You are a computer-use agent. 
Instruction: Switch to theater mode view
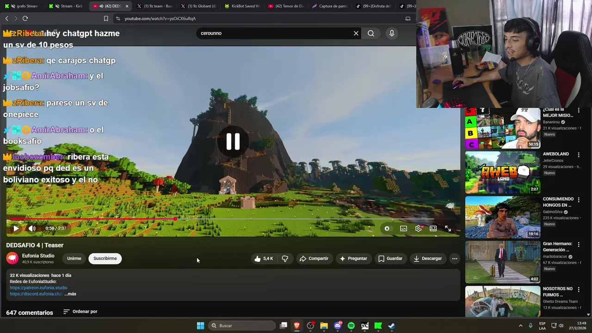(x=433, y=228)
